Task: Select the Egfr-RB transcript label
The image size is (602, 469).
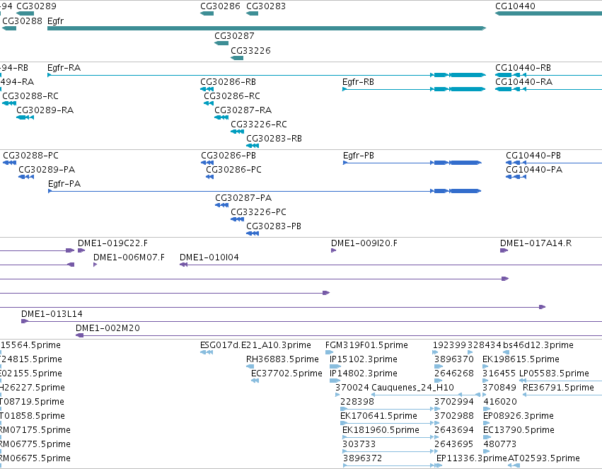Action: pos(358,82)
